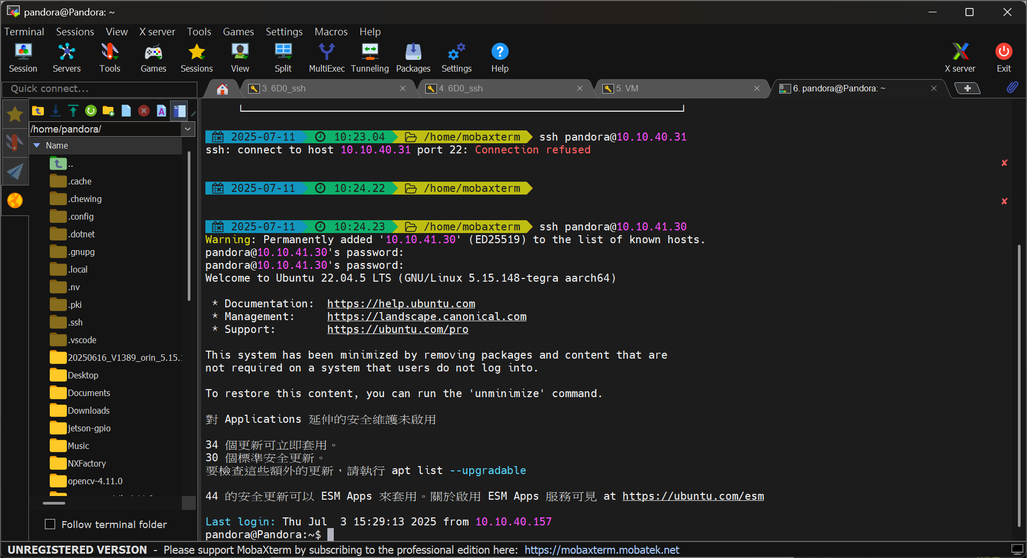Expand the /home/pandora/ path dropdown
The image size is (1027, 558).
tap(188, 129)
